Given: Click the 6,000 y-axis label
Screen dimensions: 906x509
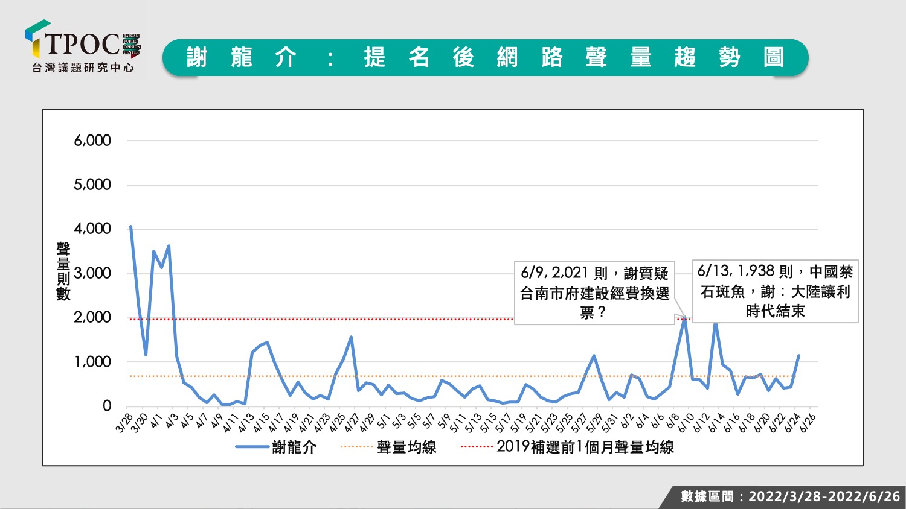Looking at the screenshot, I should click(92, 141).
